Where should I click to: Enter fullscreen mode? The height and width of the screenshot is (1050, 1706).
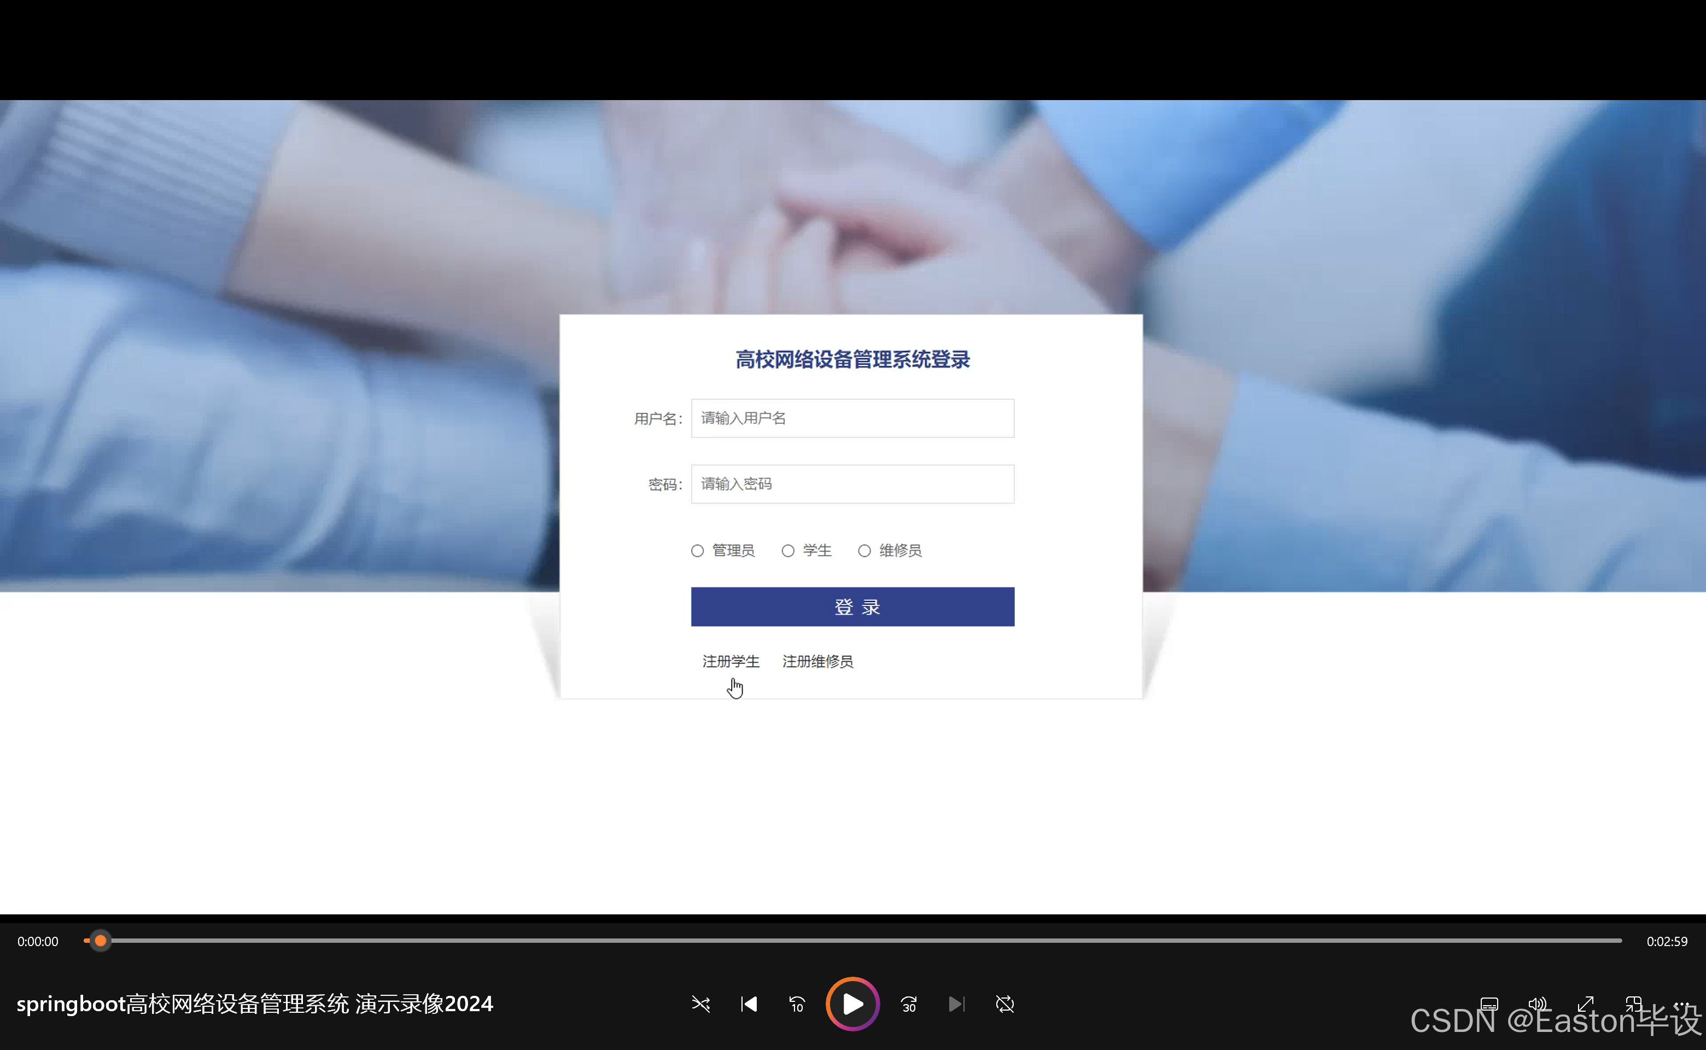1587,1004
